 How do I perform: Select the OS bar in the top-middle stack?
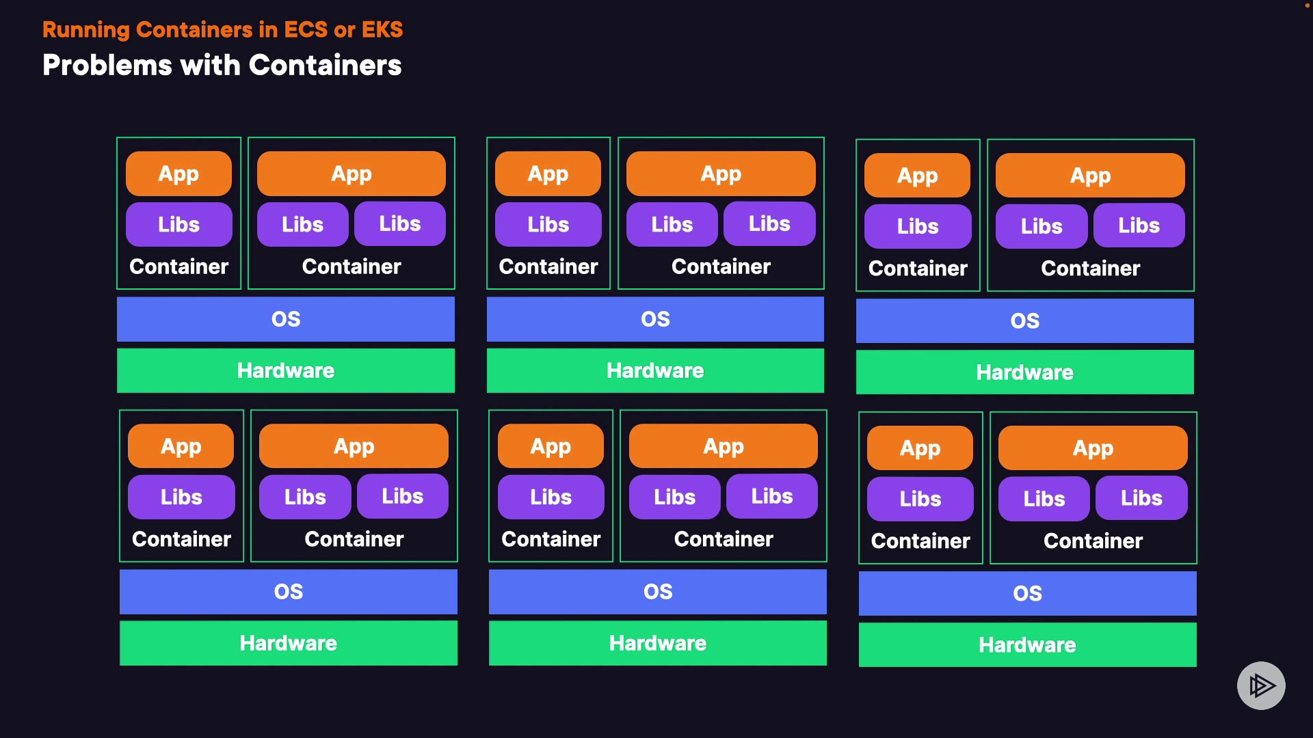point(655,319)
